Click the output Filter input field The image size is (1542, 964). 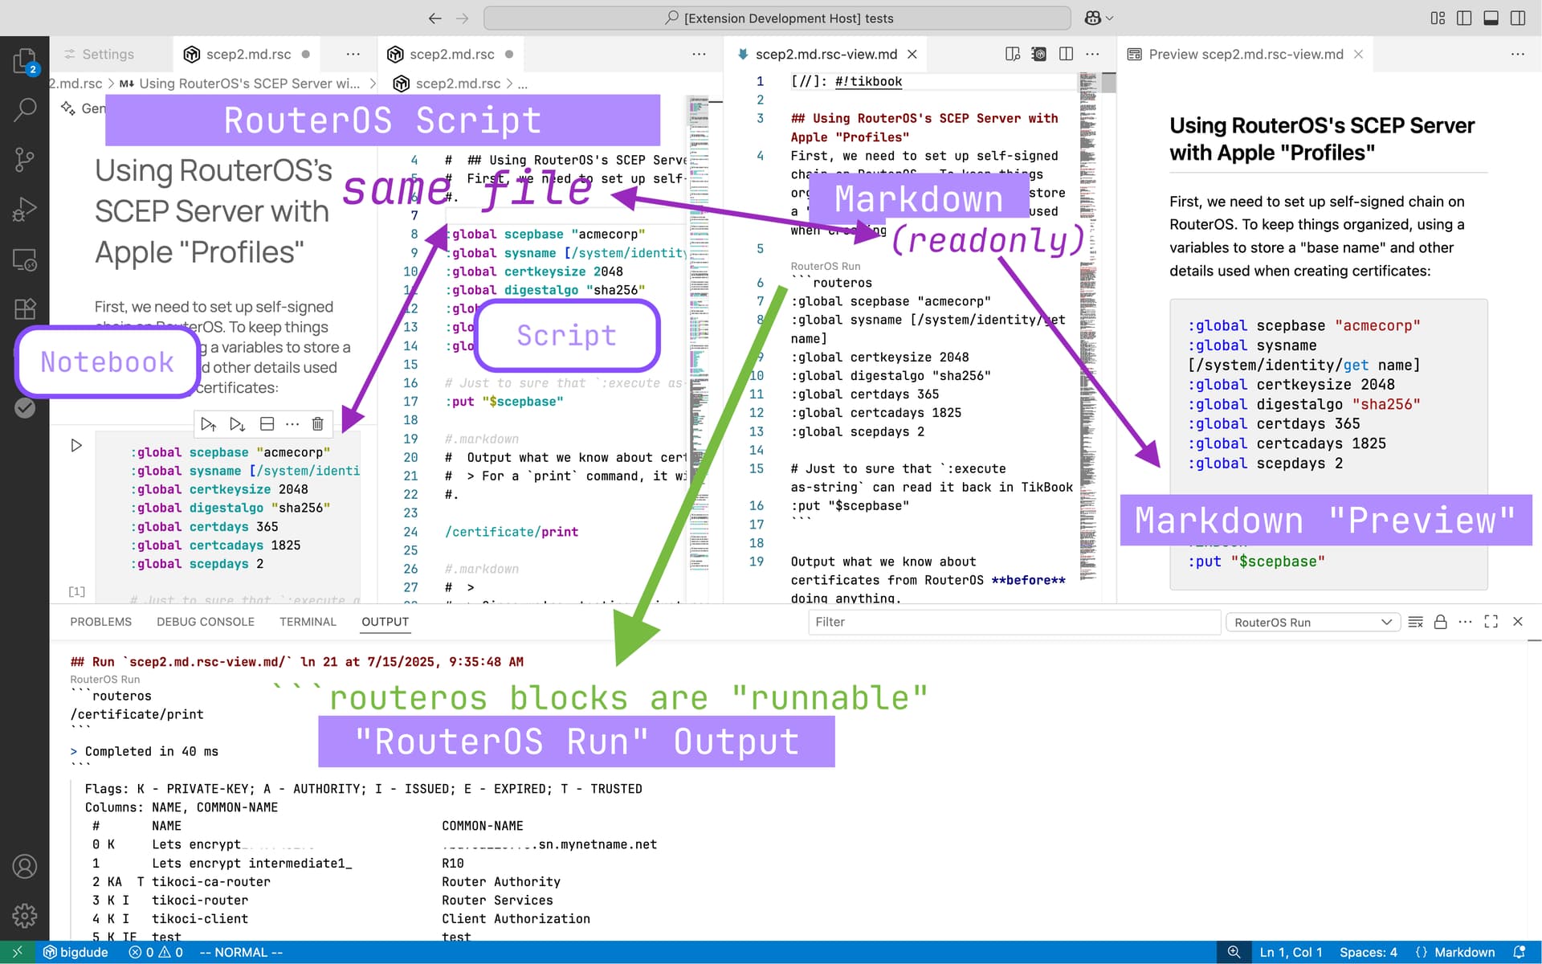[1014, 622]
